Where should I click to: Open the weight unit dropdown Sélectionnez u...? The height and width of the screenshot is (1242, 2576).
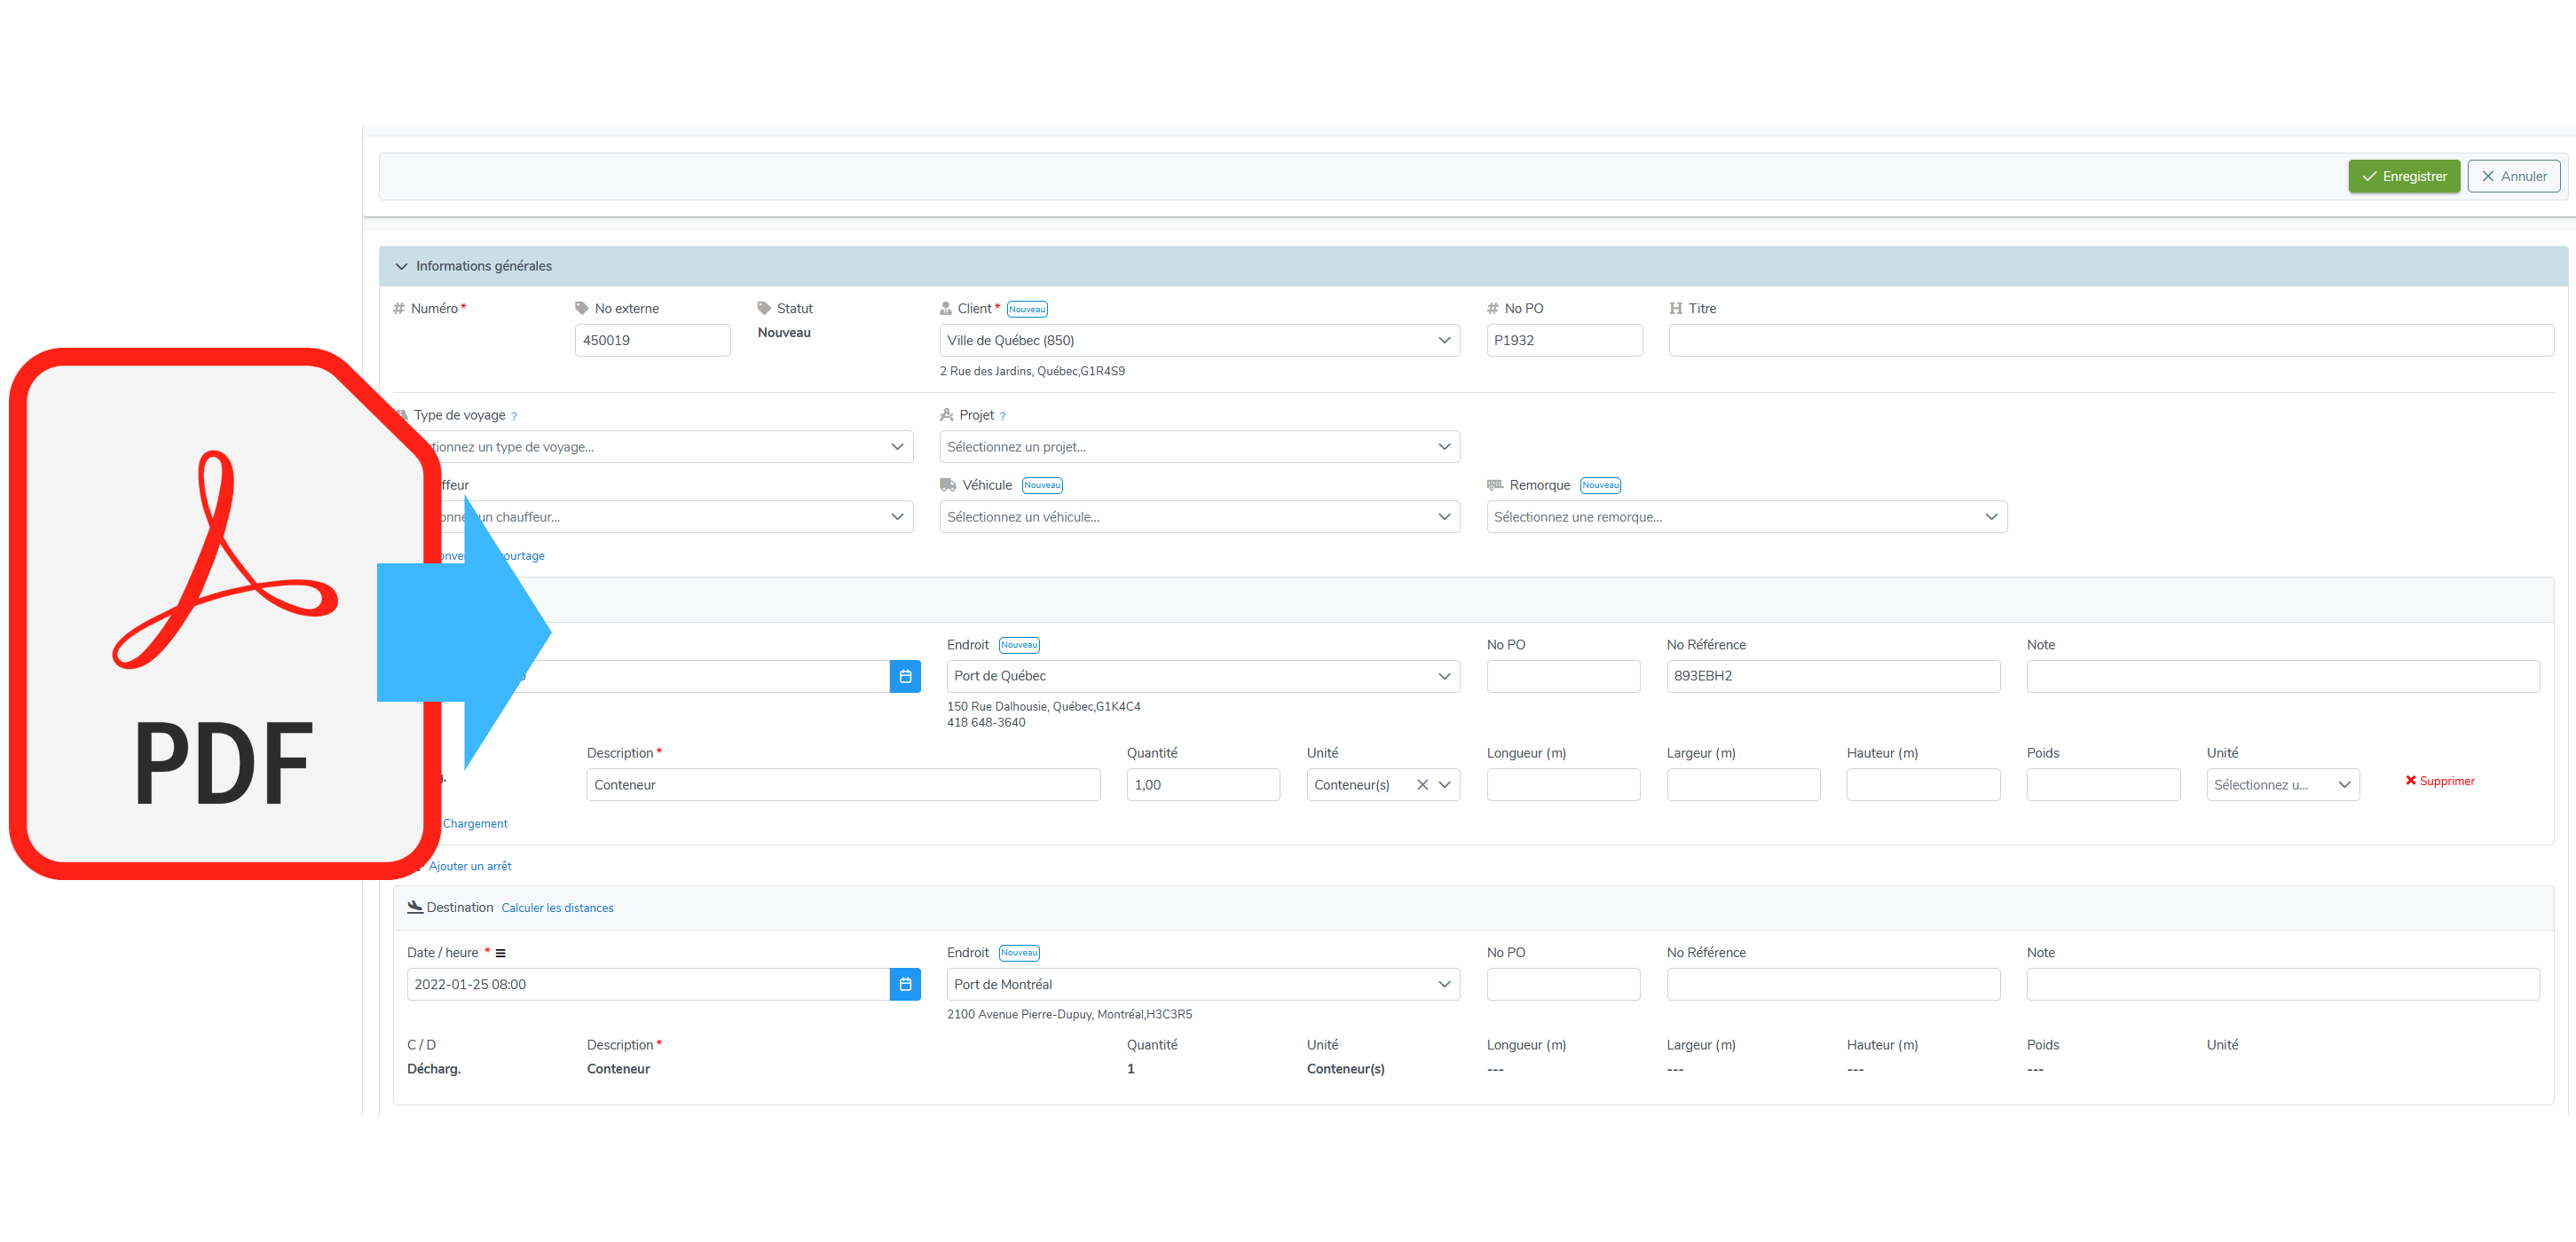click(2283, 785)
